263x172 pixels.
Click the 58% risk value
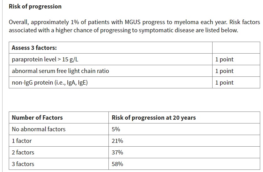point(117,164)
